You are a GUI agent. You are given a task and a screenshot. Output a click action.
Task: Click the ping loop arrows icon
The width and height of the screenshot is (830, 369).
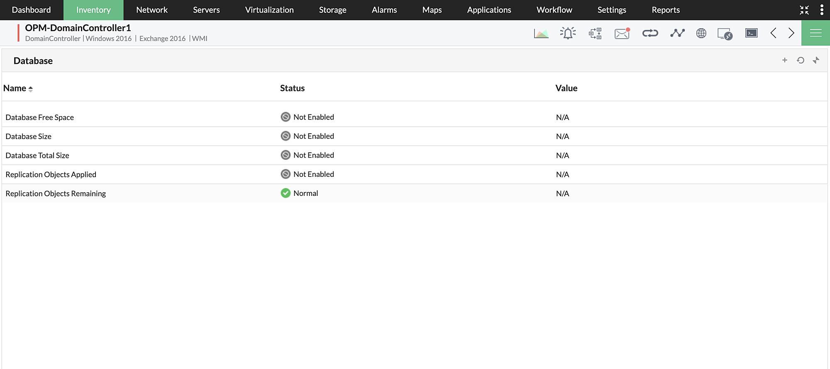point(650,33)
